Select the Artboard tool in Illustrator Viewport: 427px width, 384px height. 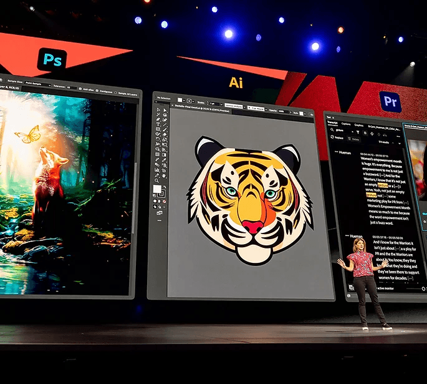click(164, 170)
